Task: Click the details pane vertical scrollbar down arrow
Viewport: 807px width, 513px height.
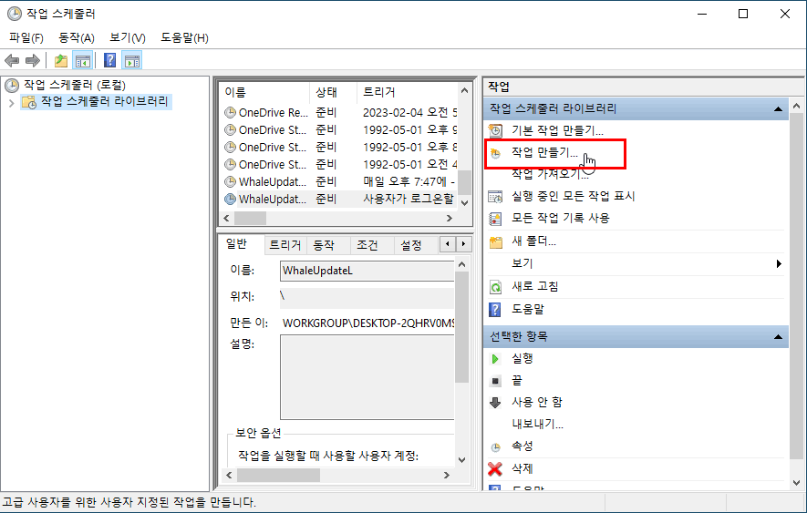Action: click(x=461, y=460)
